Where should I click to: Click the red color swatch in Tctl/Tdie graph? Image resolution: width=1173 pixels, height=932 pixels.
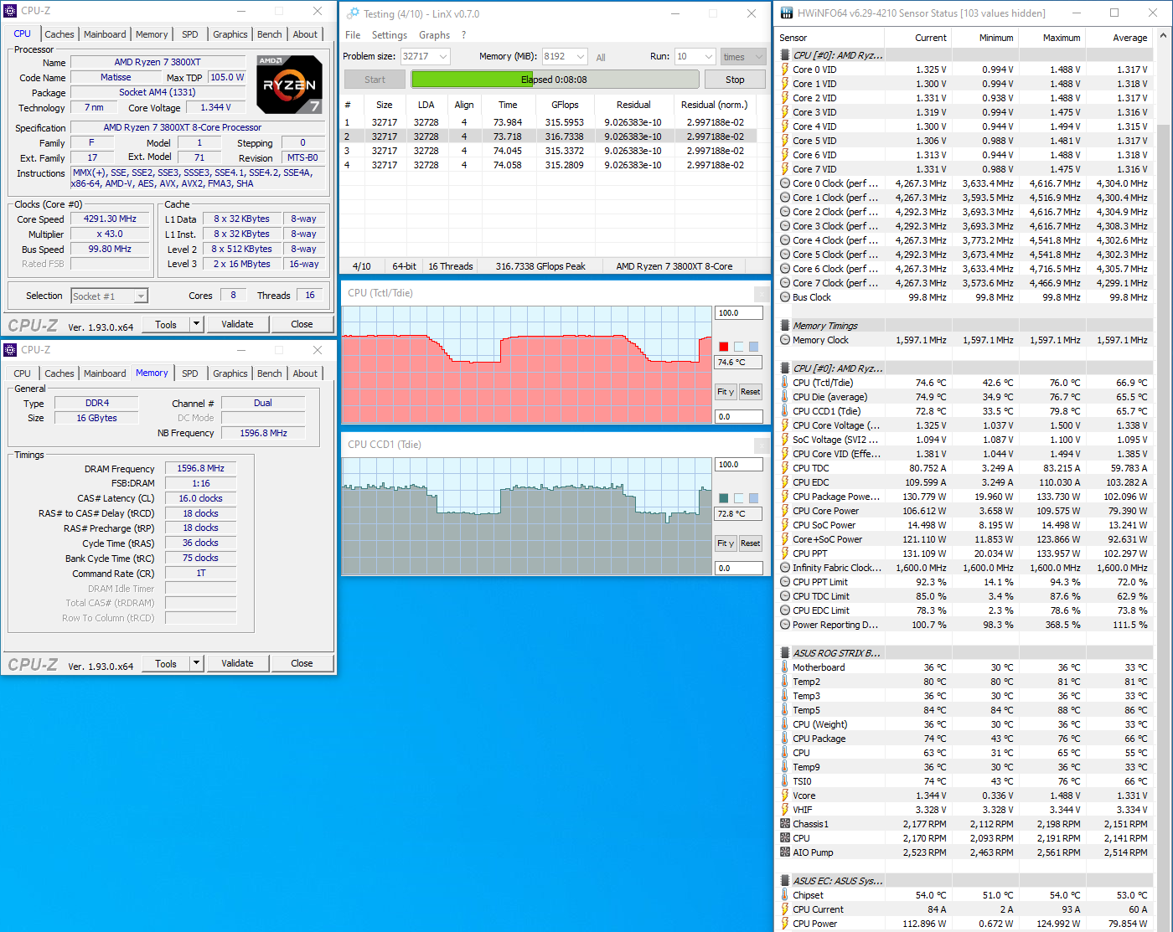(724, 347)
